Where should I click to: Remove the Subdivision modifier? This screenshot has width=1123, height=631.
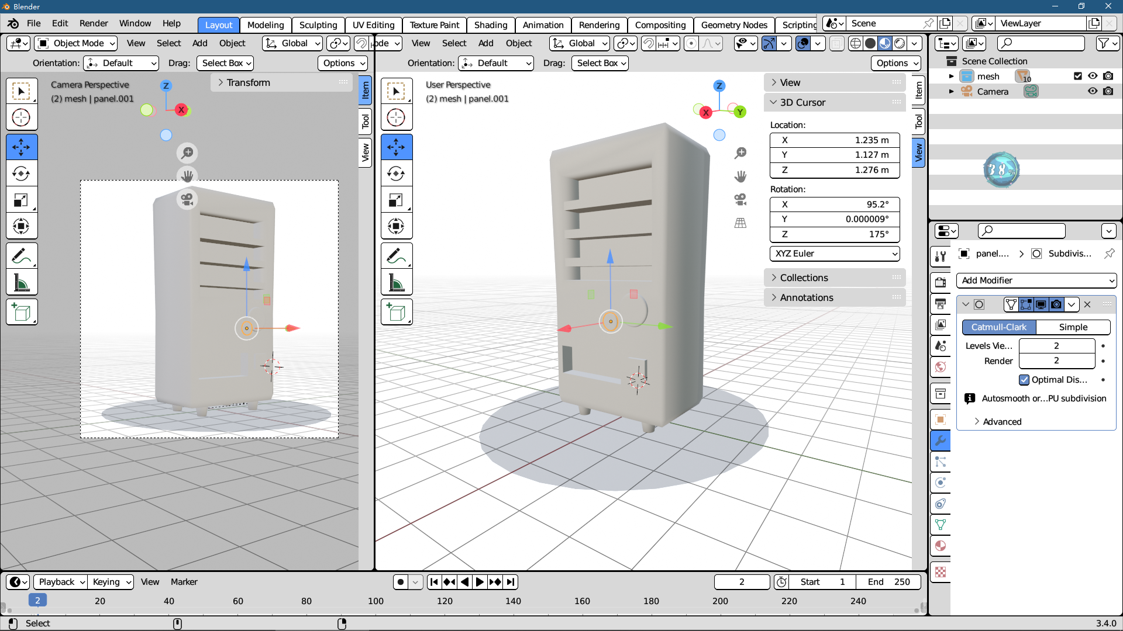pos(1087,304)
